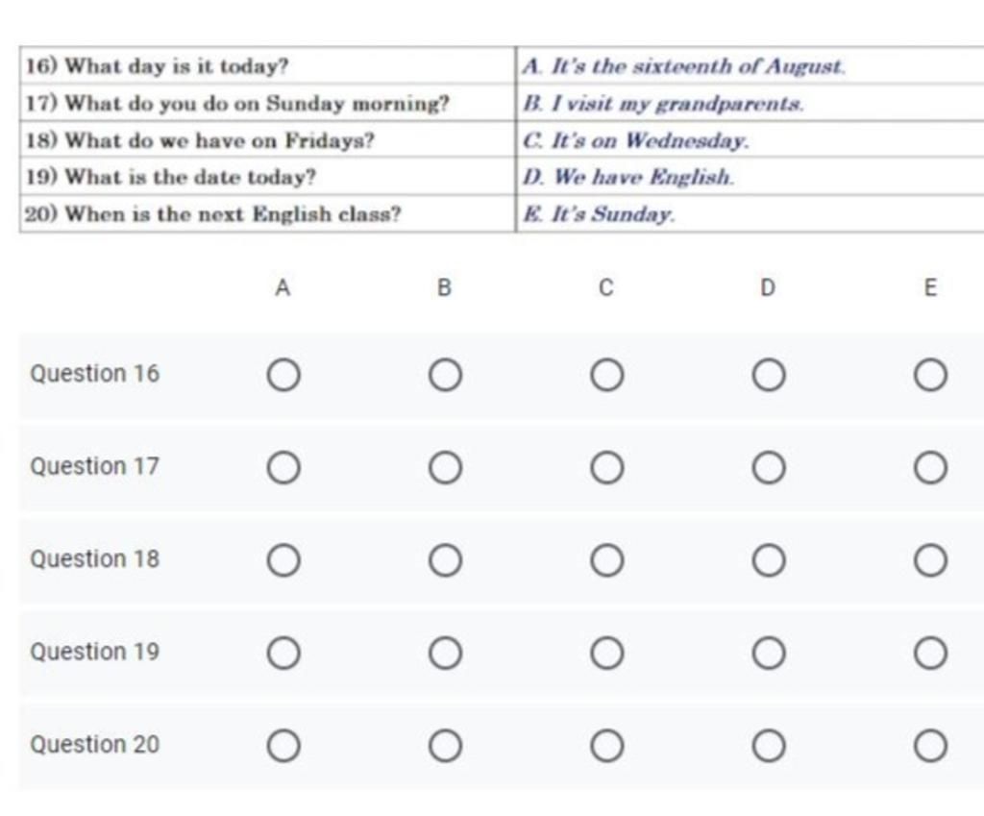The width and height of the screenshot is (984, 816).
Task: Mark option E for Question 17
Action: coord(929,468)
